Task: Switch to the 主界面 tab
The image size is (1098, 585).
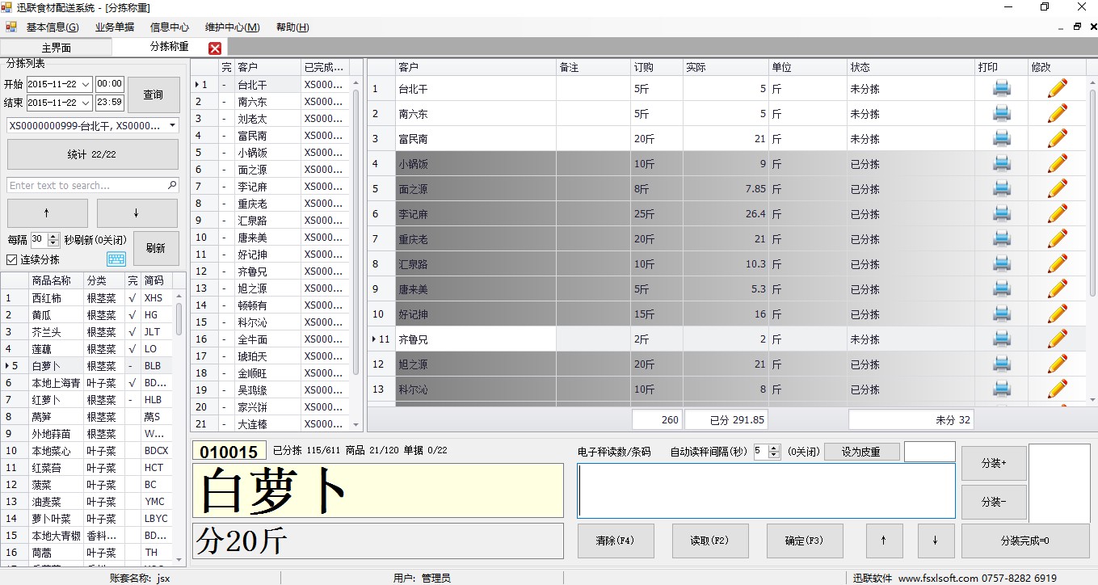Action: click(x=57, y=48)
